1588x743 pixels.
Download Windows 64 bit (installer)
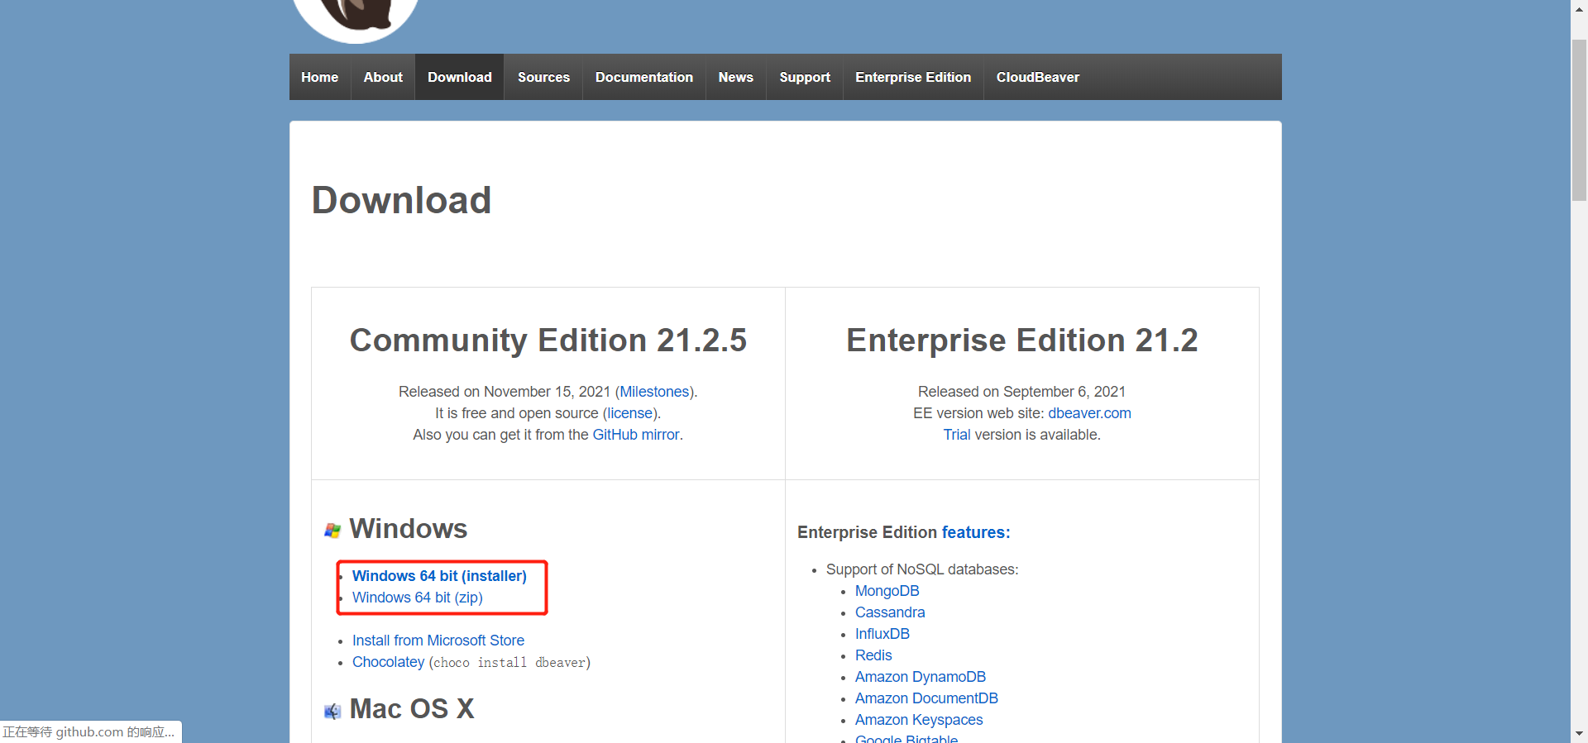[439, 576]
